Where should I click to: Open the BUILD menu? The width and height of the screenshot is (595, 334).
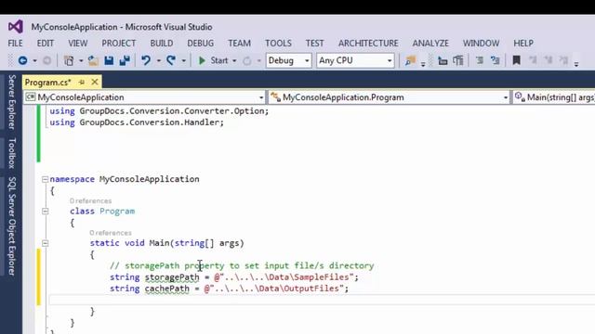point(162,44)
